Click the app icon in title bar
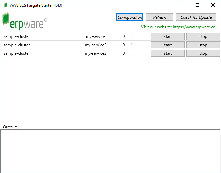 pos(6,5)
